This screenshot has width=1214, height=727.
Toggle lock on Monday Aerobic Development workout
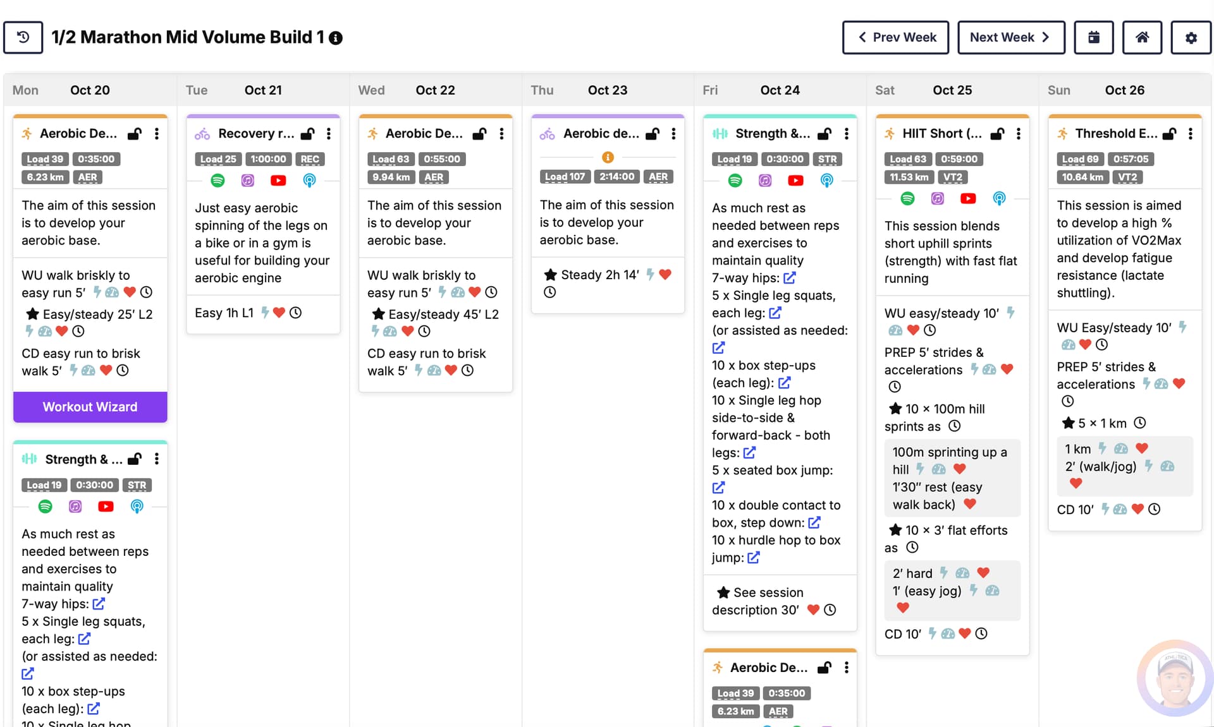pyautogui.click(x=135, y=134)
